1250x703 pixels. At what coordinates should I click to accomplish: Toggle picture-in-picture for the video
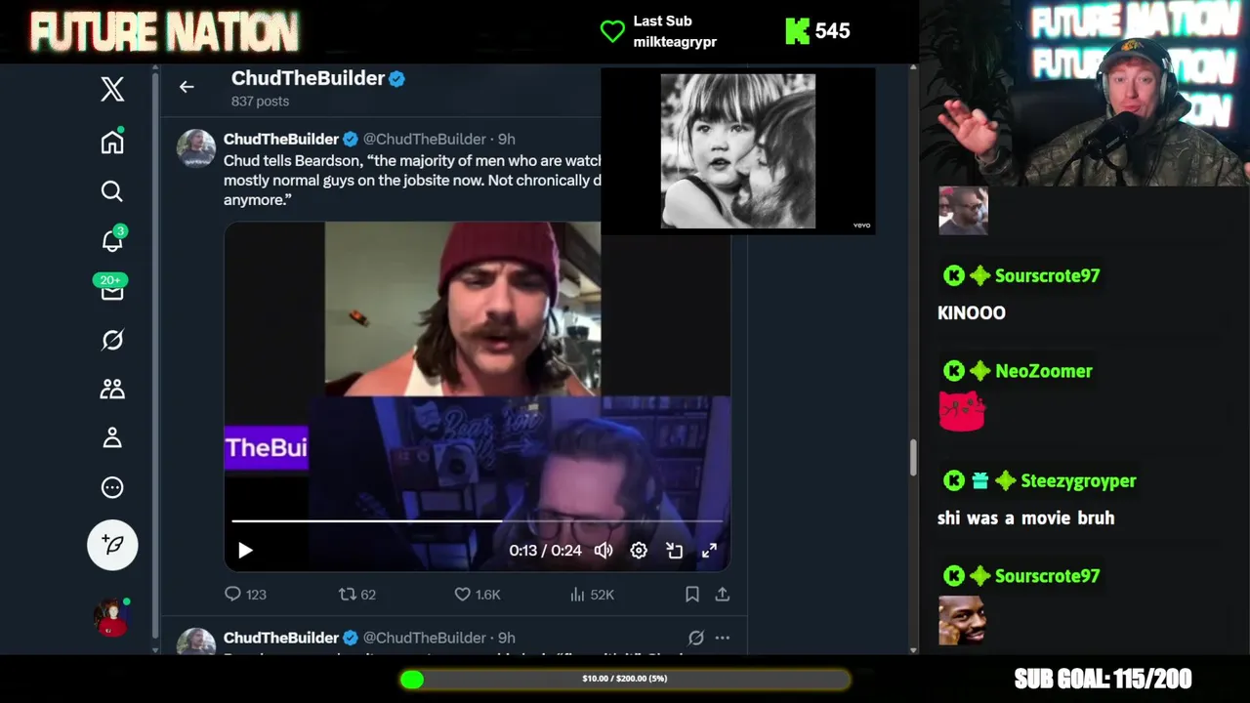674,551
